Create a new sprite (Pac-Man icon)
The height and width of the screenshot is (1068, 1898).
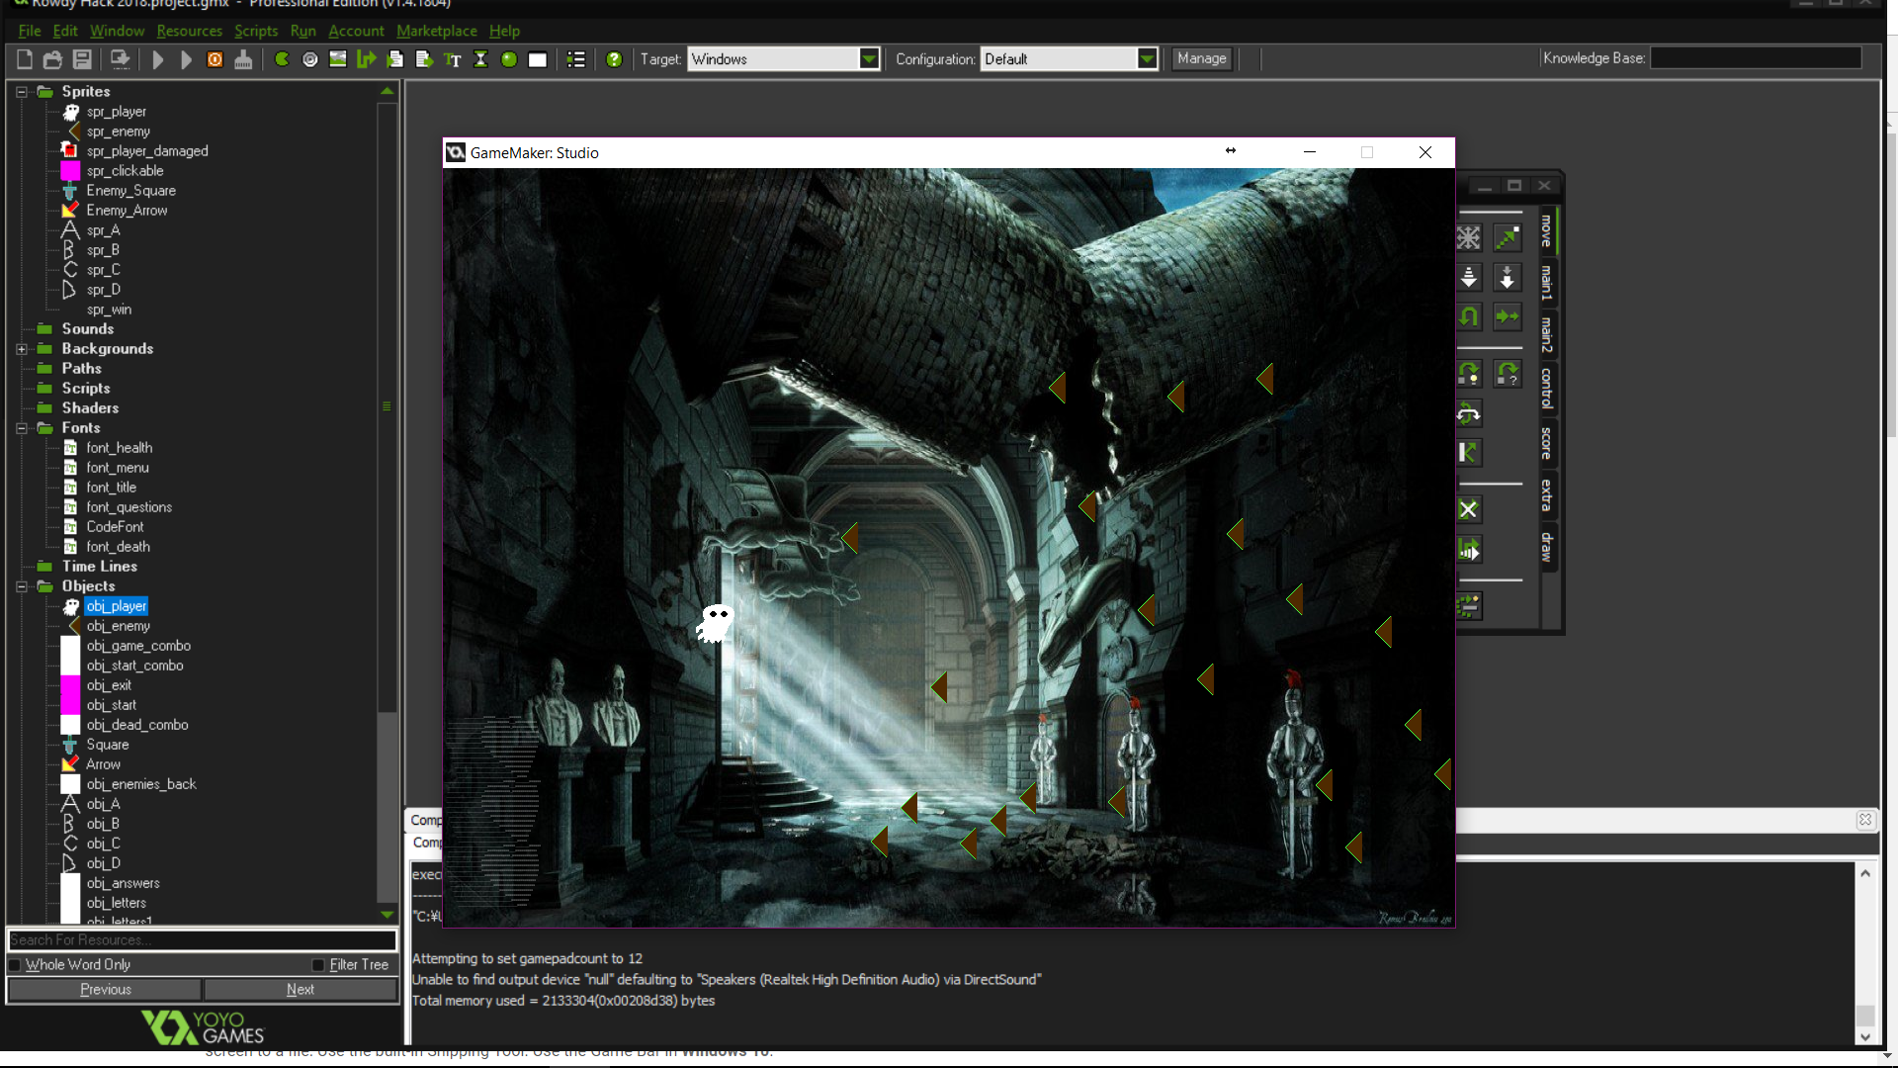[282, 59]
